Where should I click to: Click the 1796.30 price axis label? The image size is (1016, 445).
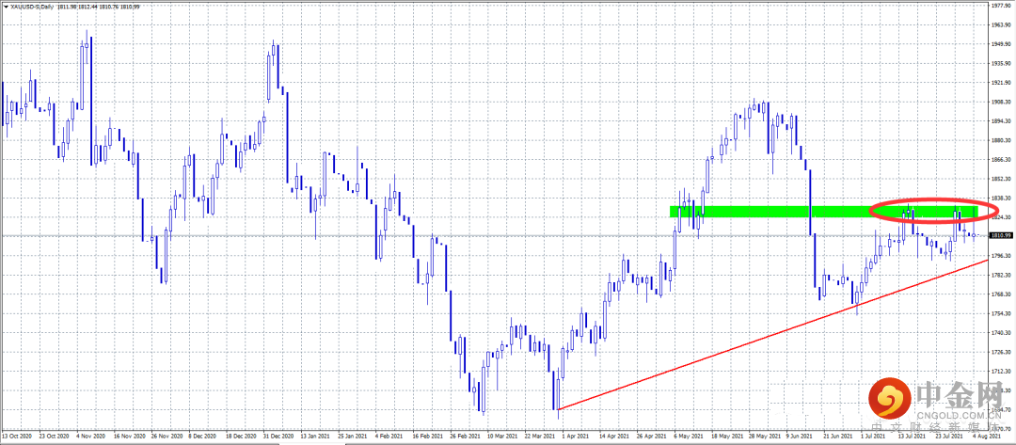[x=1002, y=255]
